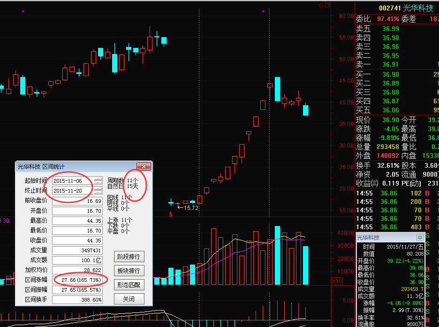The image size is (439, 327).
Task: Click the 区间换手 value 388.60%
Action: (77, 300)
